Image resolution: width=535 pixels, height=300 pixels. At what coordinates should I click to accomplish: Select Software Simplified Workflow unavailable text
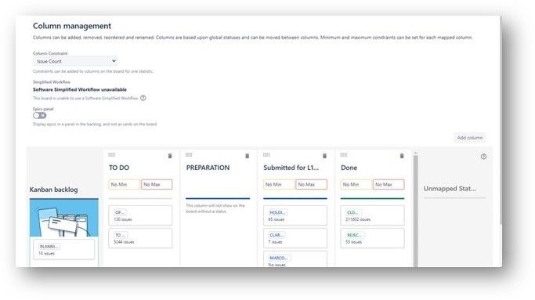(79, 89)
